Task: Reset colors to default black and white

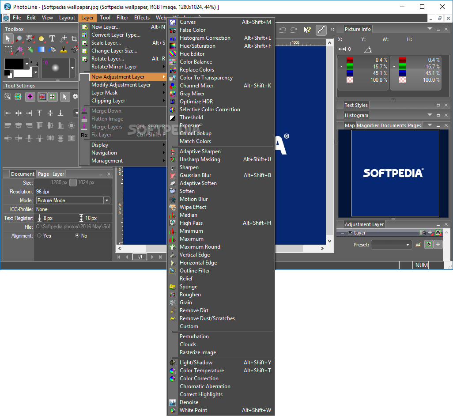Action: [x=8, y=74]
